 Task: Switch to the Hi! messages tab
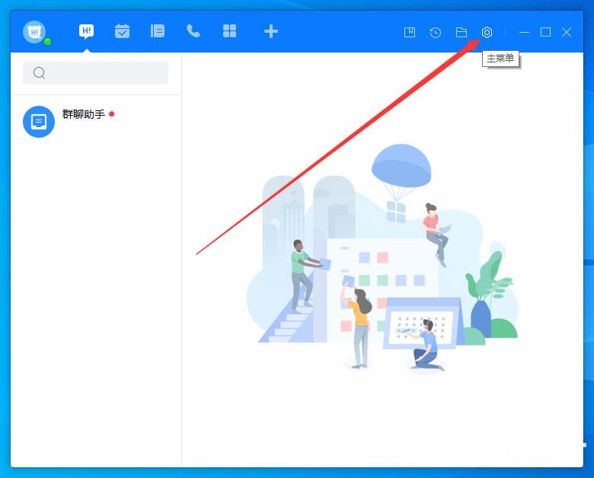(86, 31)
